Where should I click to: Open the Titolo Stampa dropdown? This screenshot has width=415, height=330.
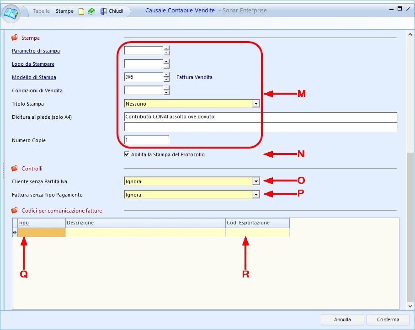pyautogui.click(x=256, y=104)
